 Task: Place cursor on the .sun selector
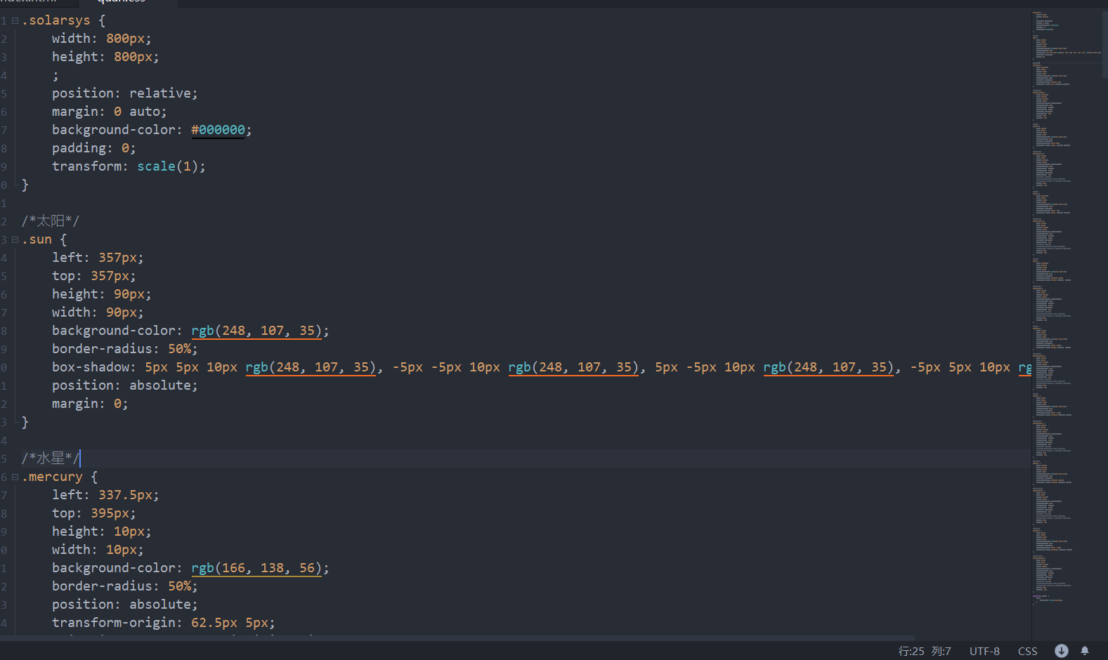tap(37, 239)
